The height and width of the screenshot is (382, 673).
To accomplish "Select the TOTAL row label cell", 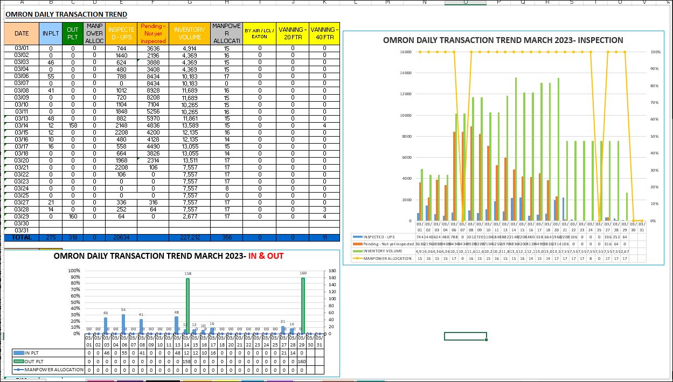I will (22, 237).
